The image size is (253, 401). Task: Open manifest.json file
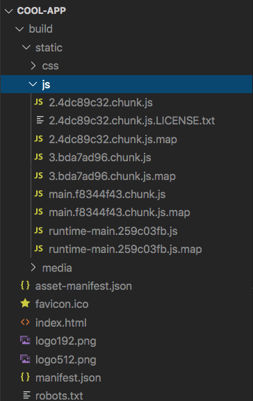[68, 378]
